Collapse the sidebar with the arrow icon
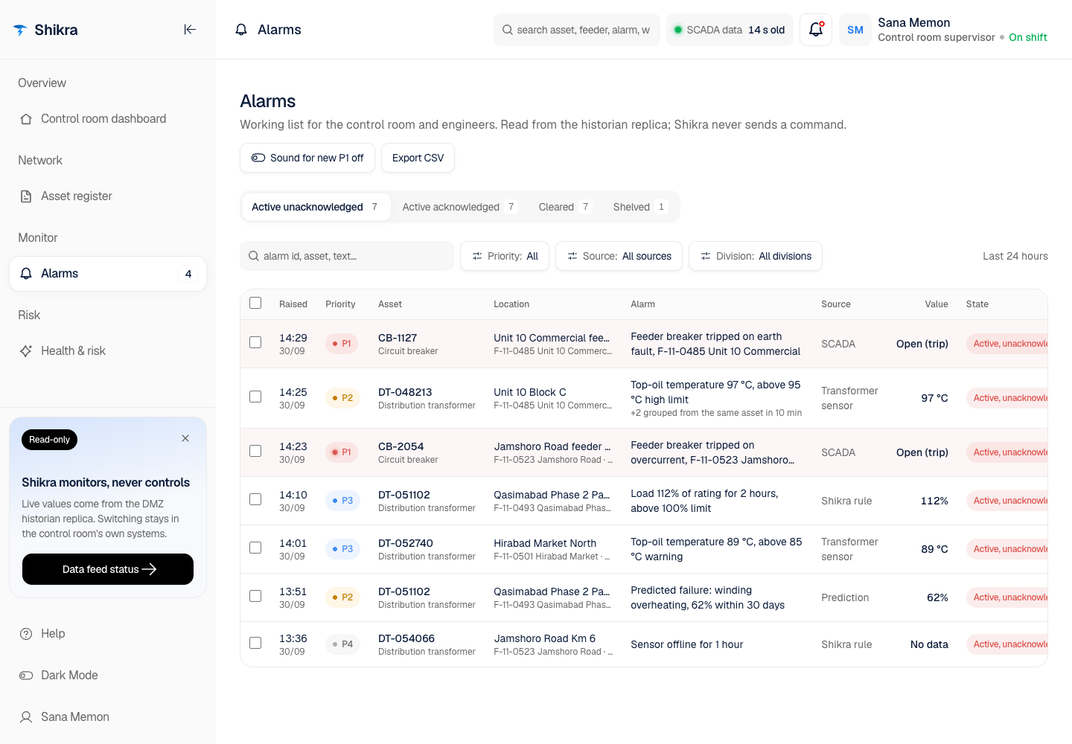This screenshot has width=1072, height=744. click(x=190, y=30)
